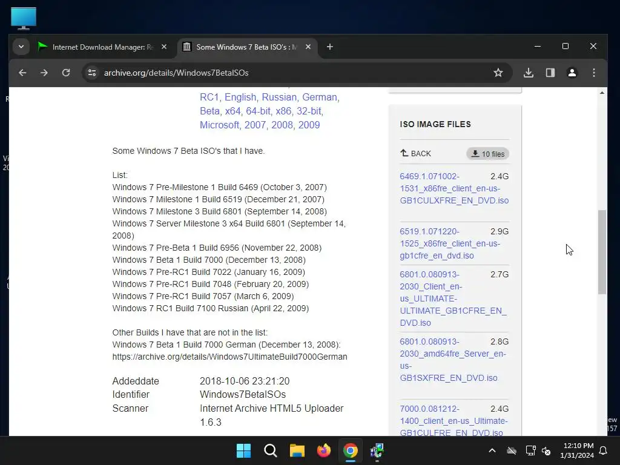Viewport: 620px width, 465px height.
Task: Click the Russian topic tag link
Action: 279,97
